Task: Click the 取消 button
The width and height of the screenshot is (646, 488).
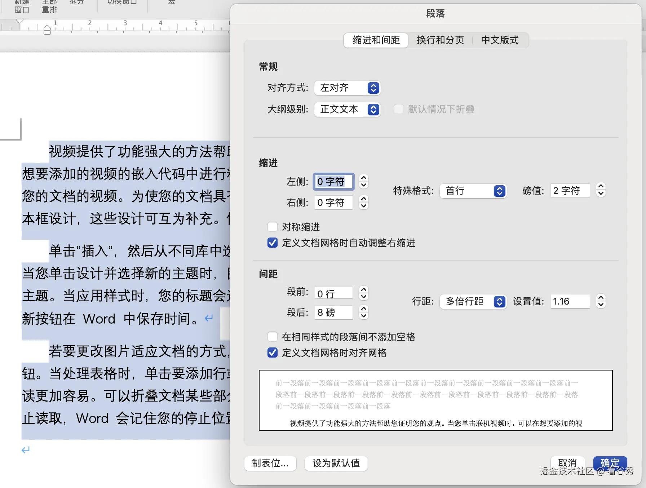Action: click(x=567, y=463)
